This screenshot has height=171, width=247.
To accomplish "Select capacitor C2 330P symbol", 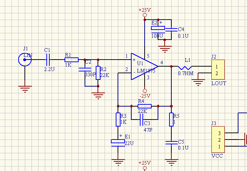I will tap(85, 70).
